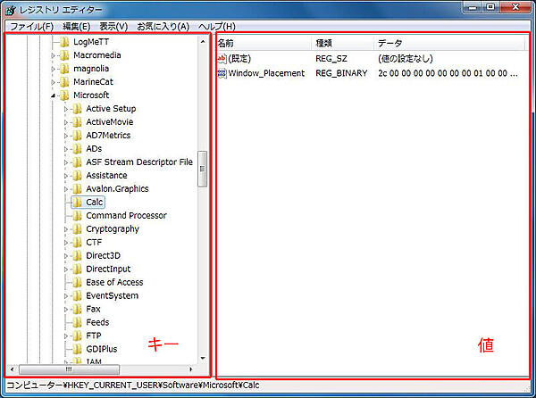
Task: Expand the Cryptography key
Action: pyautogui.click(x=66, y=229)
